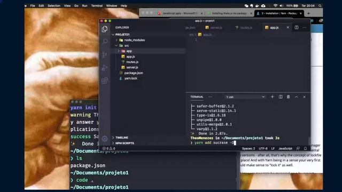This screenshot has width=342, height=192.
Task: Open the Apple menu
Action: coord(26,6)
